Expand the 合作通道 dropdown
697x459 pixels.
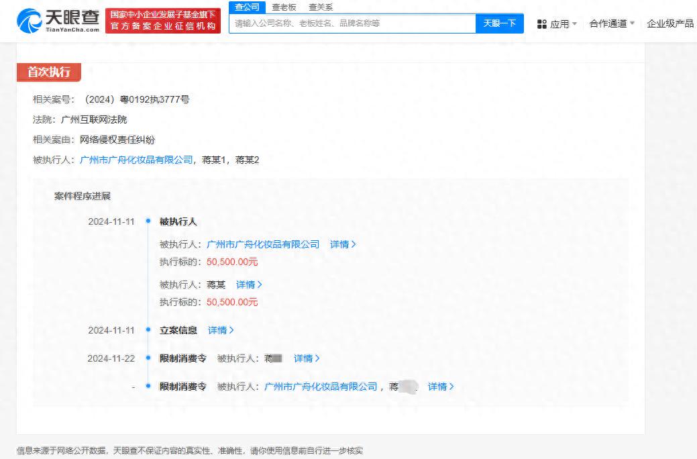pos(611,23)
